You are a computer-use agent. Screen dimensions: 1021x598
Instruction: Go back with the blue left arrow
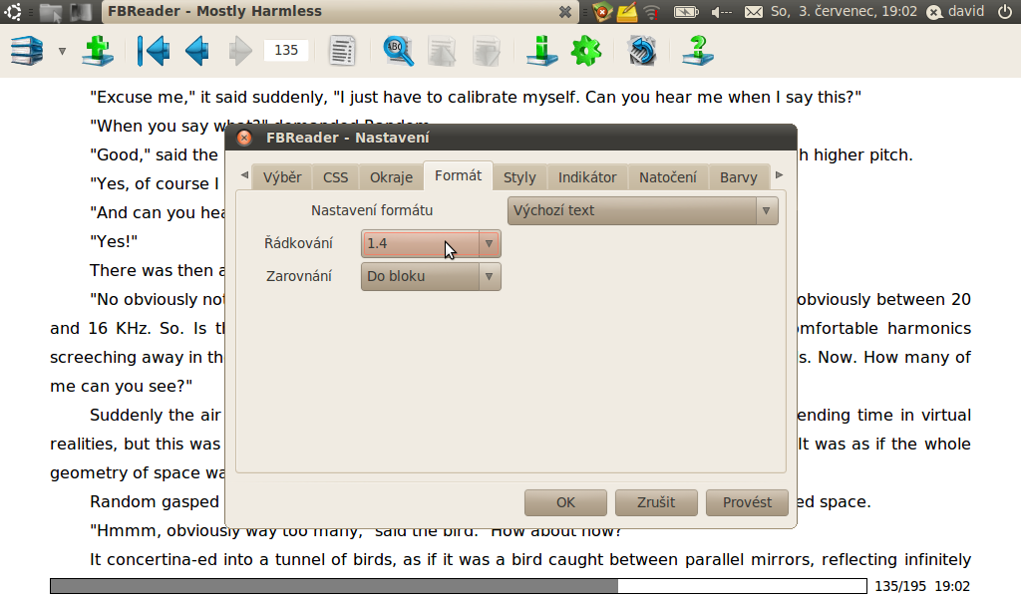(197, 51)
